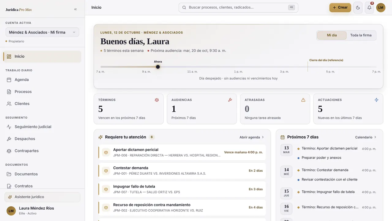
Task: Click the lightning icon on Actuaciones card
Action: 376,100
